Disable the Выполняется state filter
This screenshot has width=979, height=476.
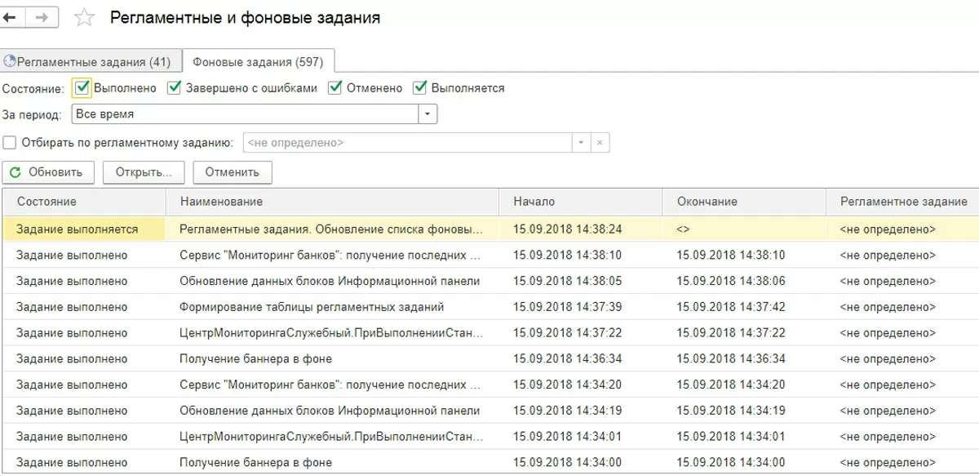coord(420,88)
